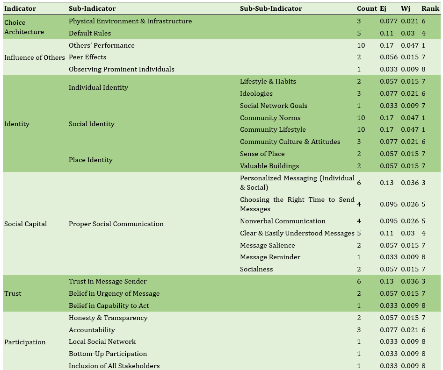The width and height of the screenshot is (443, 370).
Task: Select the Observing Prominent Individuals cell
Action: click(x=122, y=69)
